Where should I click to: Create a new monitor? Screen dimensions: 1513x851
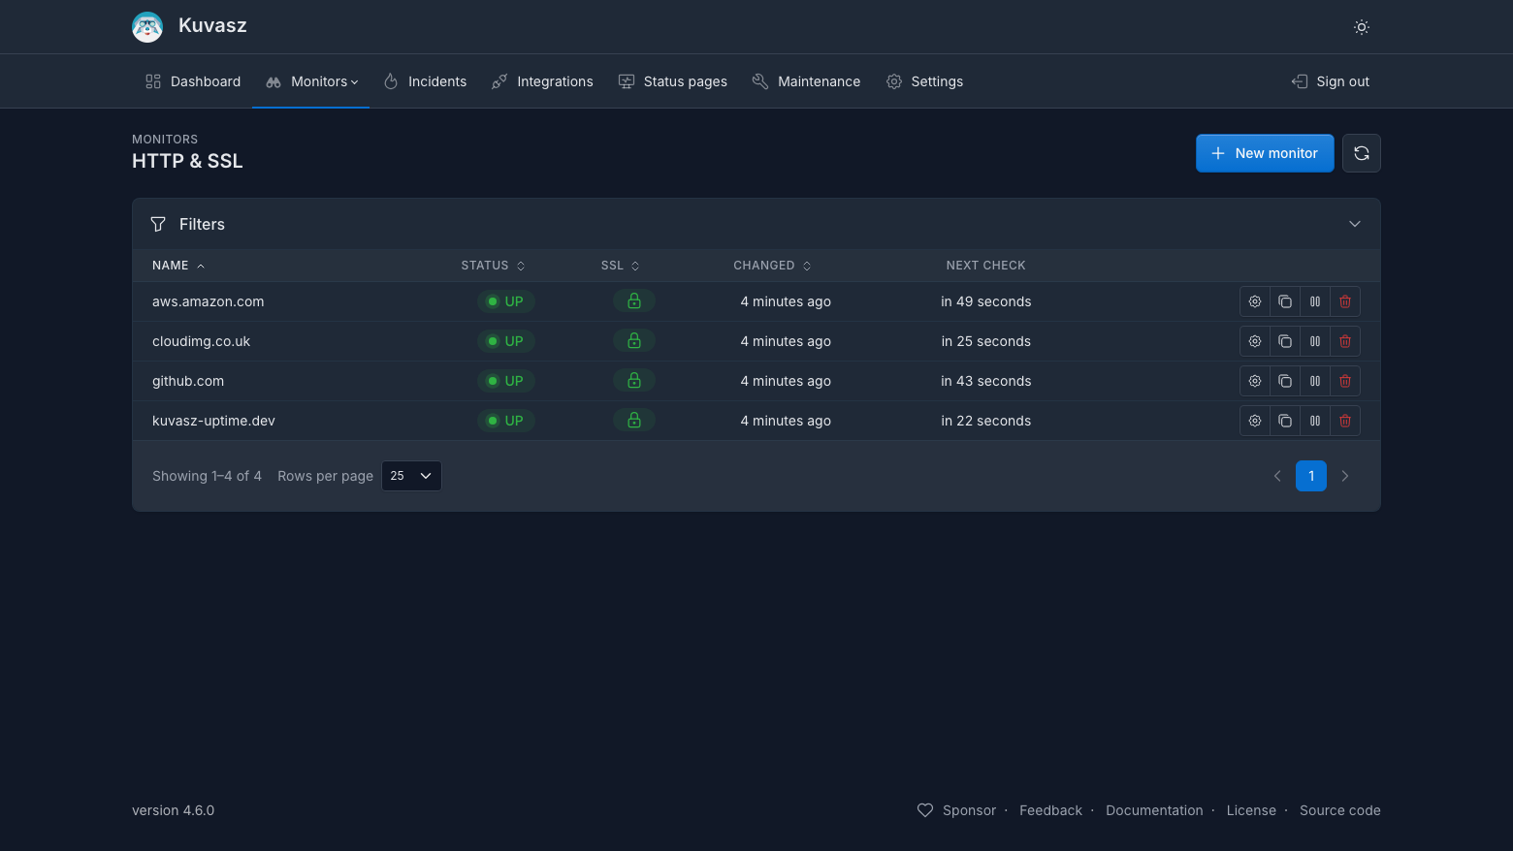1265,153
